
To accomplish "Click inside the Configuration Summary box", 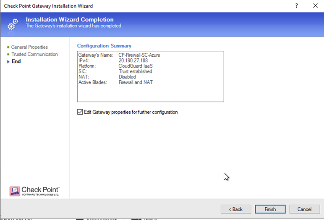I will [150, 93].
